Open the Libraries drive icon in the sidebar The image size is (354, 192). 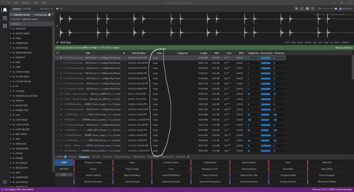5,10
